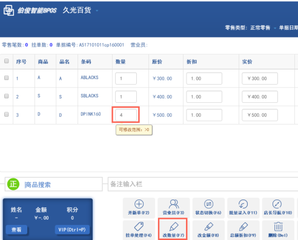298x240 pixels.
Task: Click the 营业员 label in info bar
Action: (139, 45)
